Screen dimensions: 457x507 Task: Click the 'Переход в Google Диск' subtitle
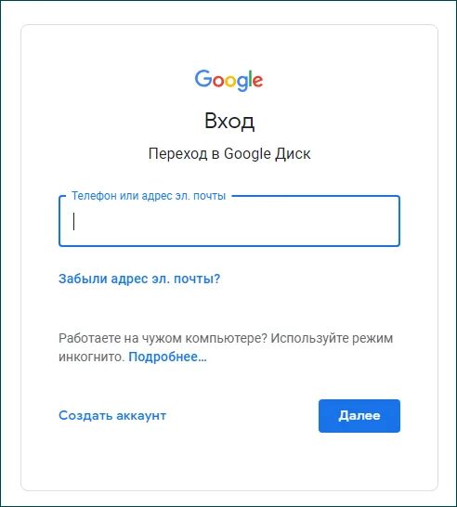coord(229,153)
